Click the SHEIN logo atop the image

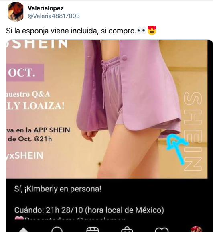click(x=38, y=44)
